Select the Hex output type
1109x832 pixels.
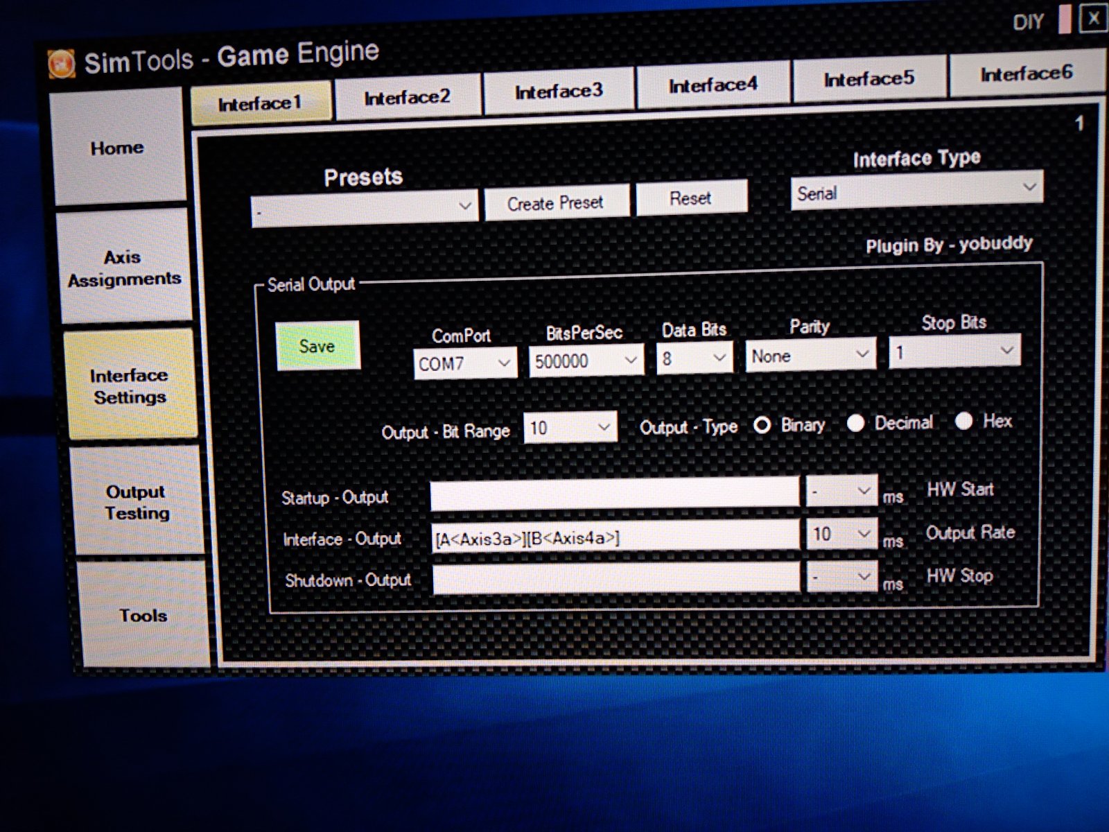(x=963, y=421)
